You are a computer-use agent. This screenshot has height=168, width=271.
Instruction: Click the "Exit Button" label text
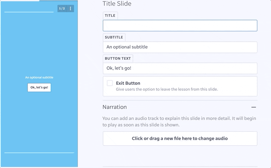point(128,83)
